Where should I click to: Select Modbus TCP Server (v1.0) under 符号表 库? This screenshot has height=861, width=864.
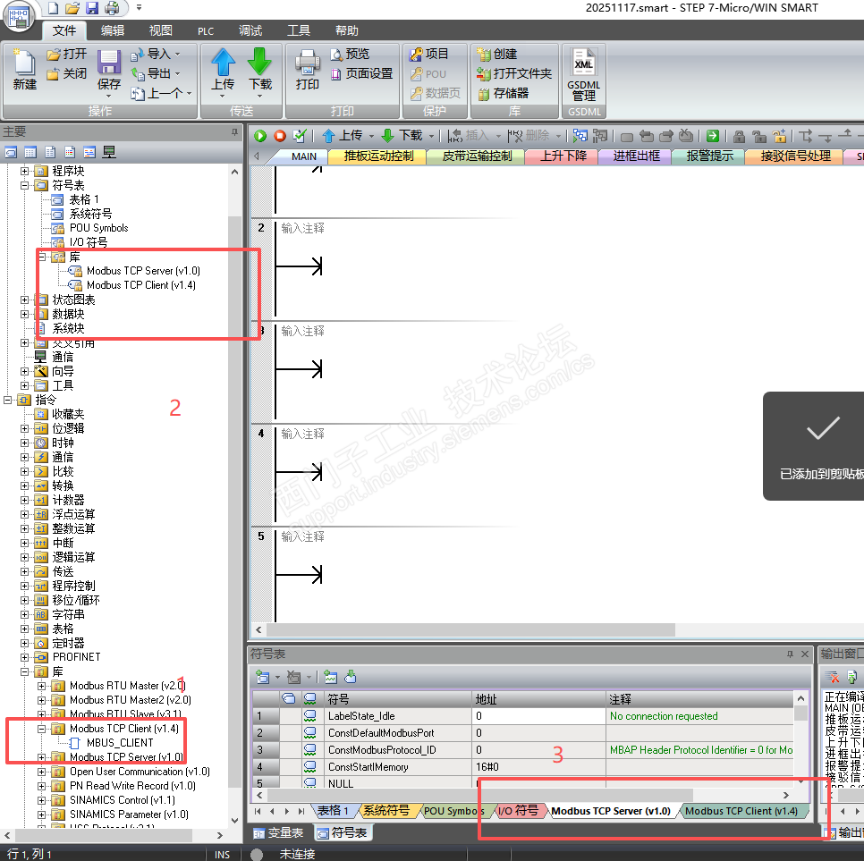click(x=143, y=271)
